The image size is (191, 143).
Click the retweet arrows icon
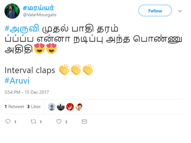pos(33,121)
